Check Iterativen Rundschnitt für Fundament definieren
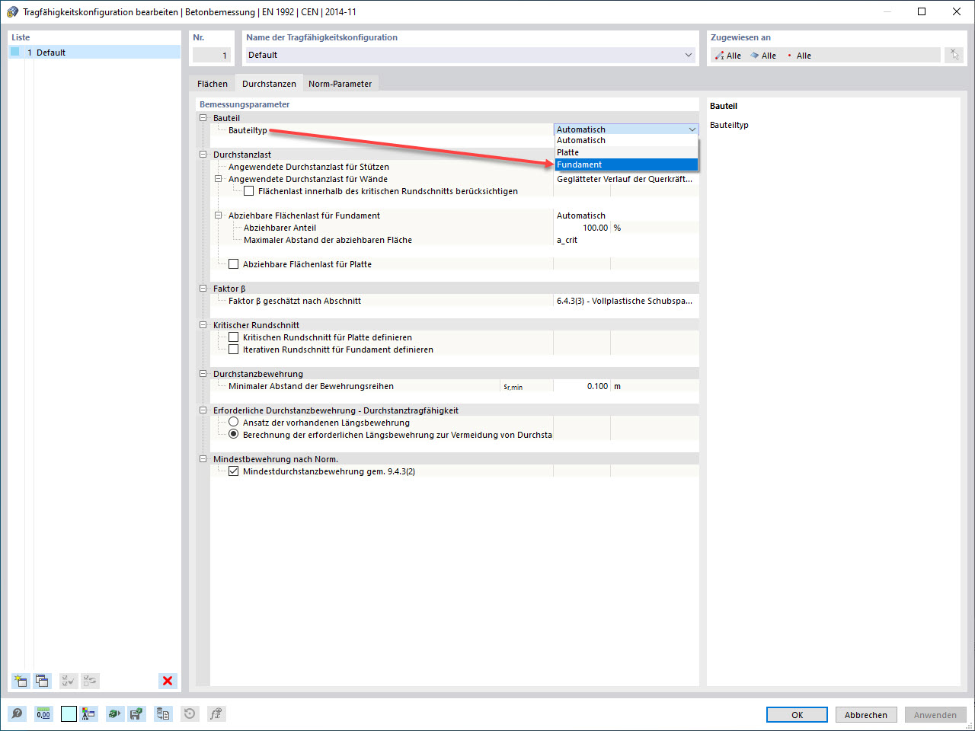 click(234, 350)
